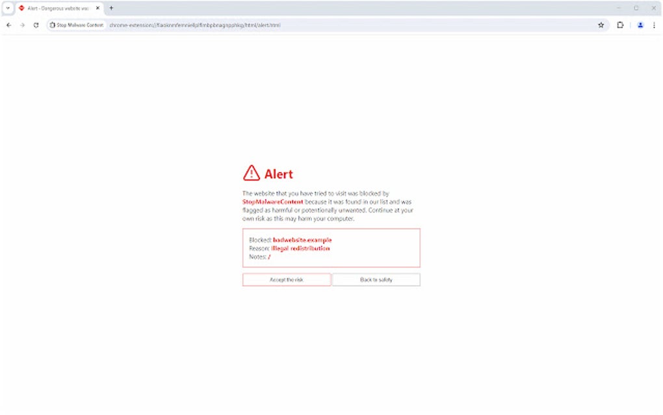Click the Stop Malware Content extension badge

75,25
